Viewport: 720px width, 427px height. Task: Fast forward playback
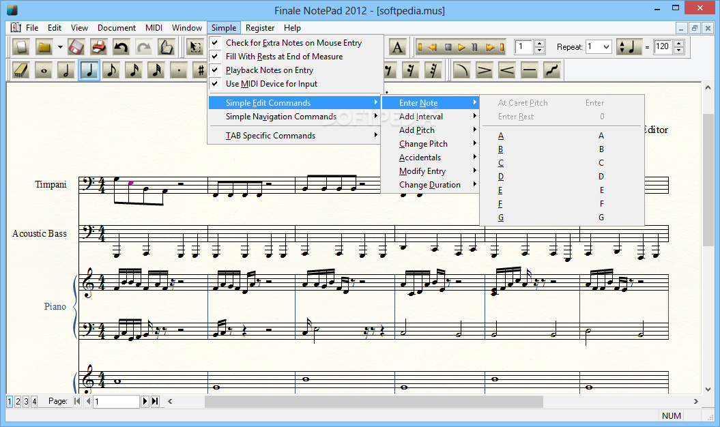(489, 47)
